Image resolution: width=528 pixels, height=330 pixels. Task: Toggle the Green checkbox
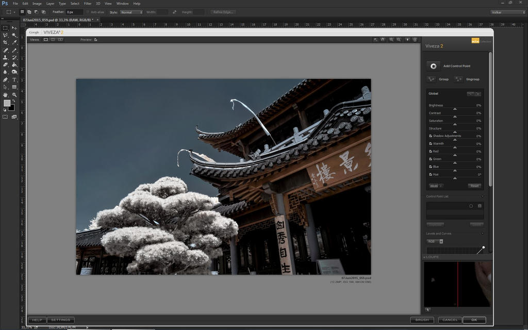pos(431,159)
